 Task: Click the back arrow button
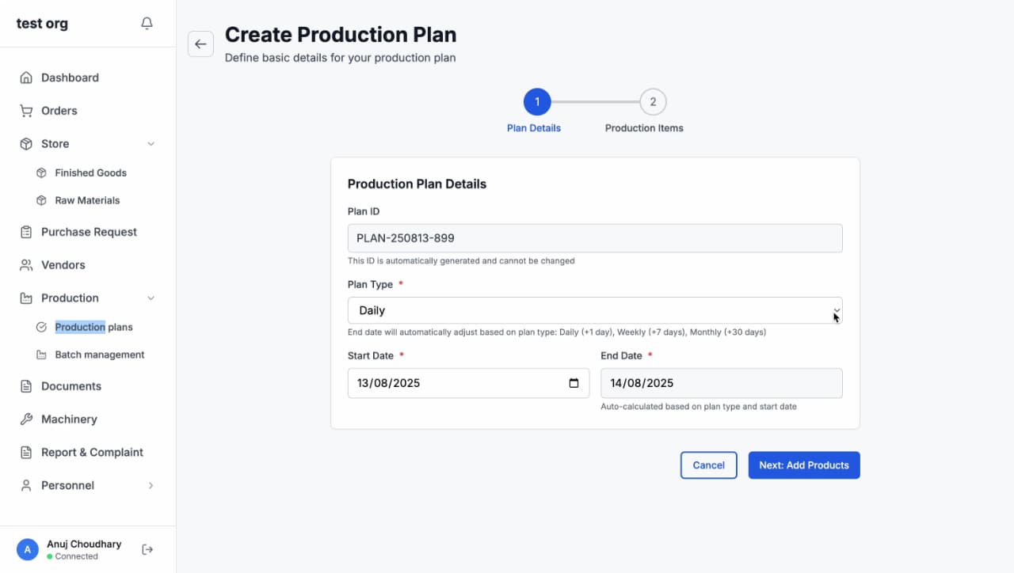pos(200,44)
